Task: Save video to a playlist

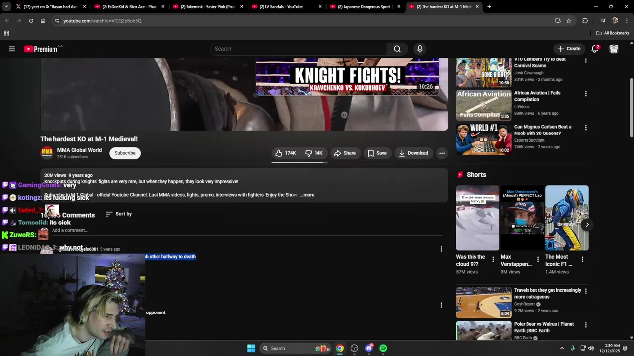Action: coord(377,153)
